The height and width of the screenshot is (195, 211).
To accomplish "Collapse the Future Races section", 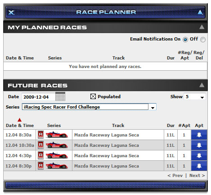I will coord(202,85).
